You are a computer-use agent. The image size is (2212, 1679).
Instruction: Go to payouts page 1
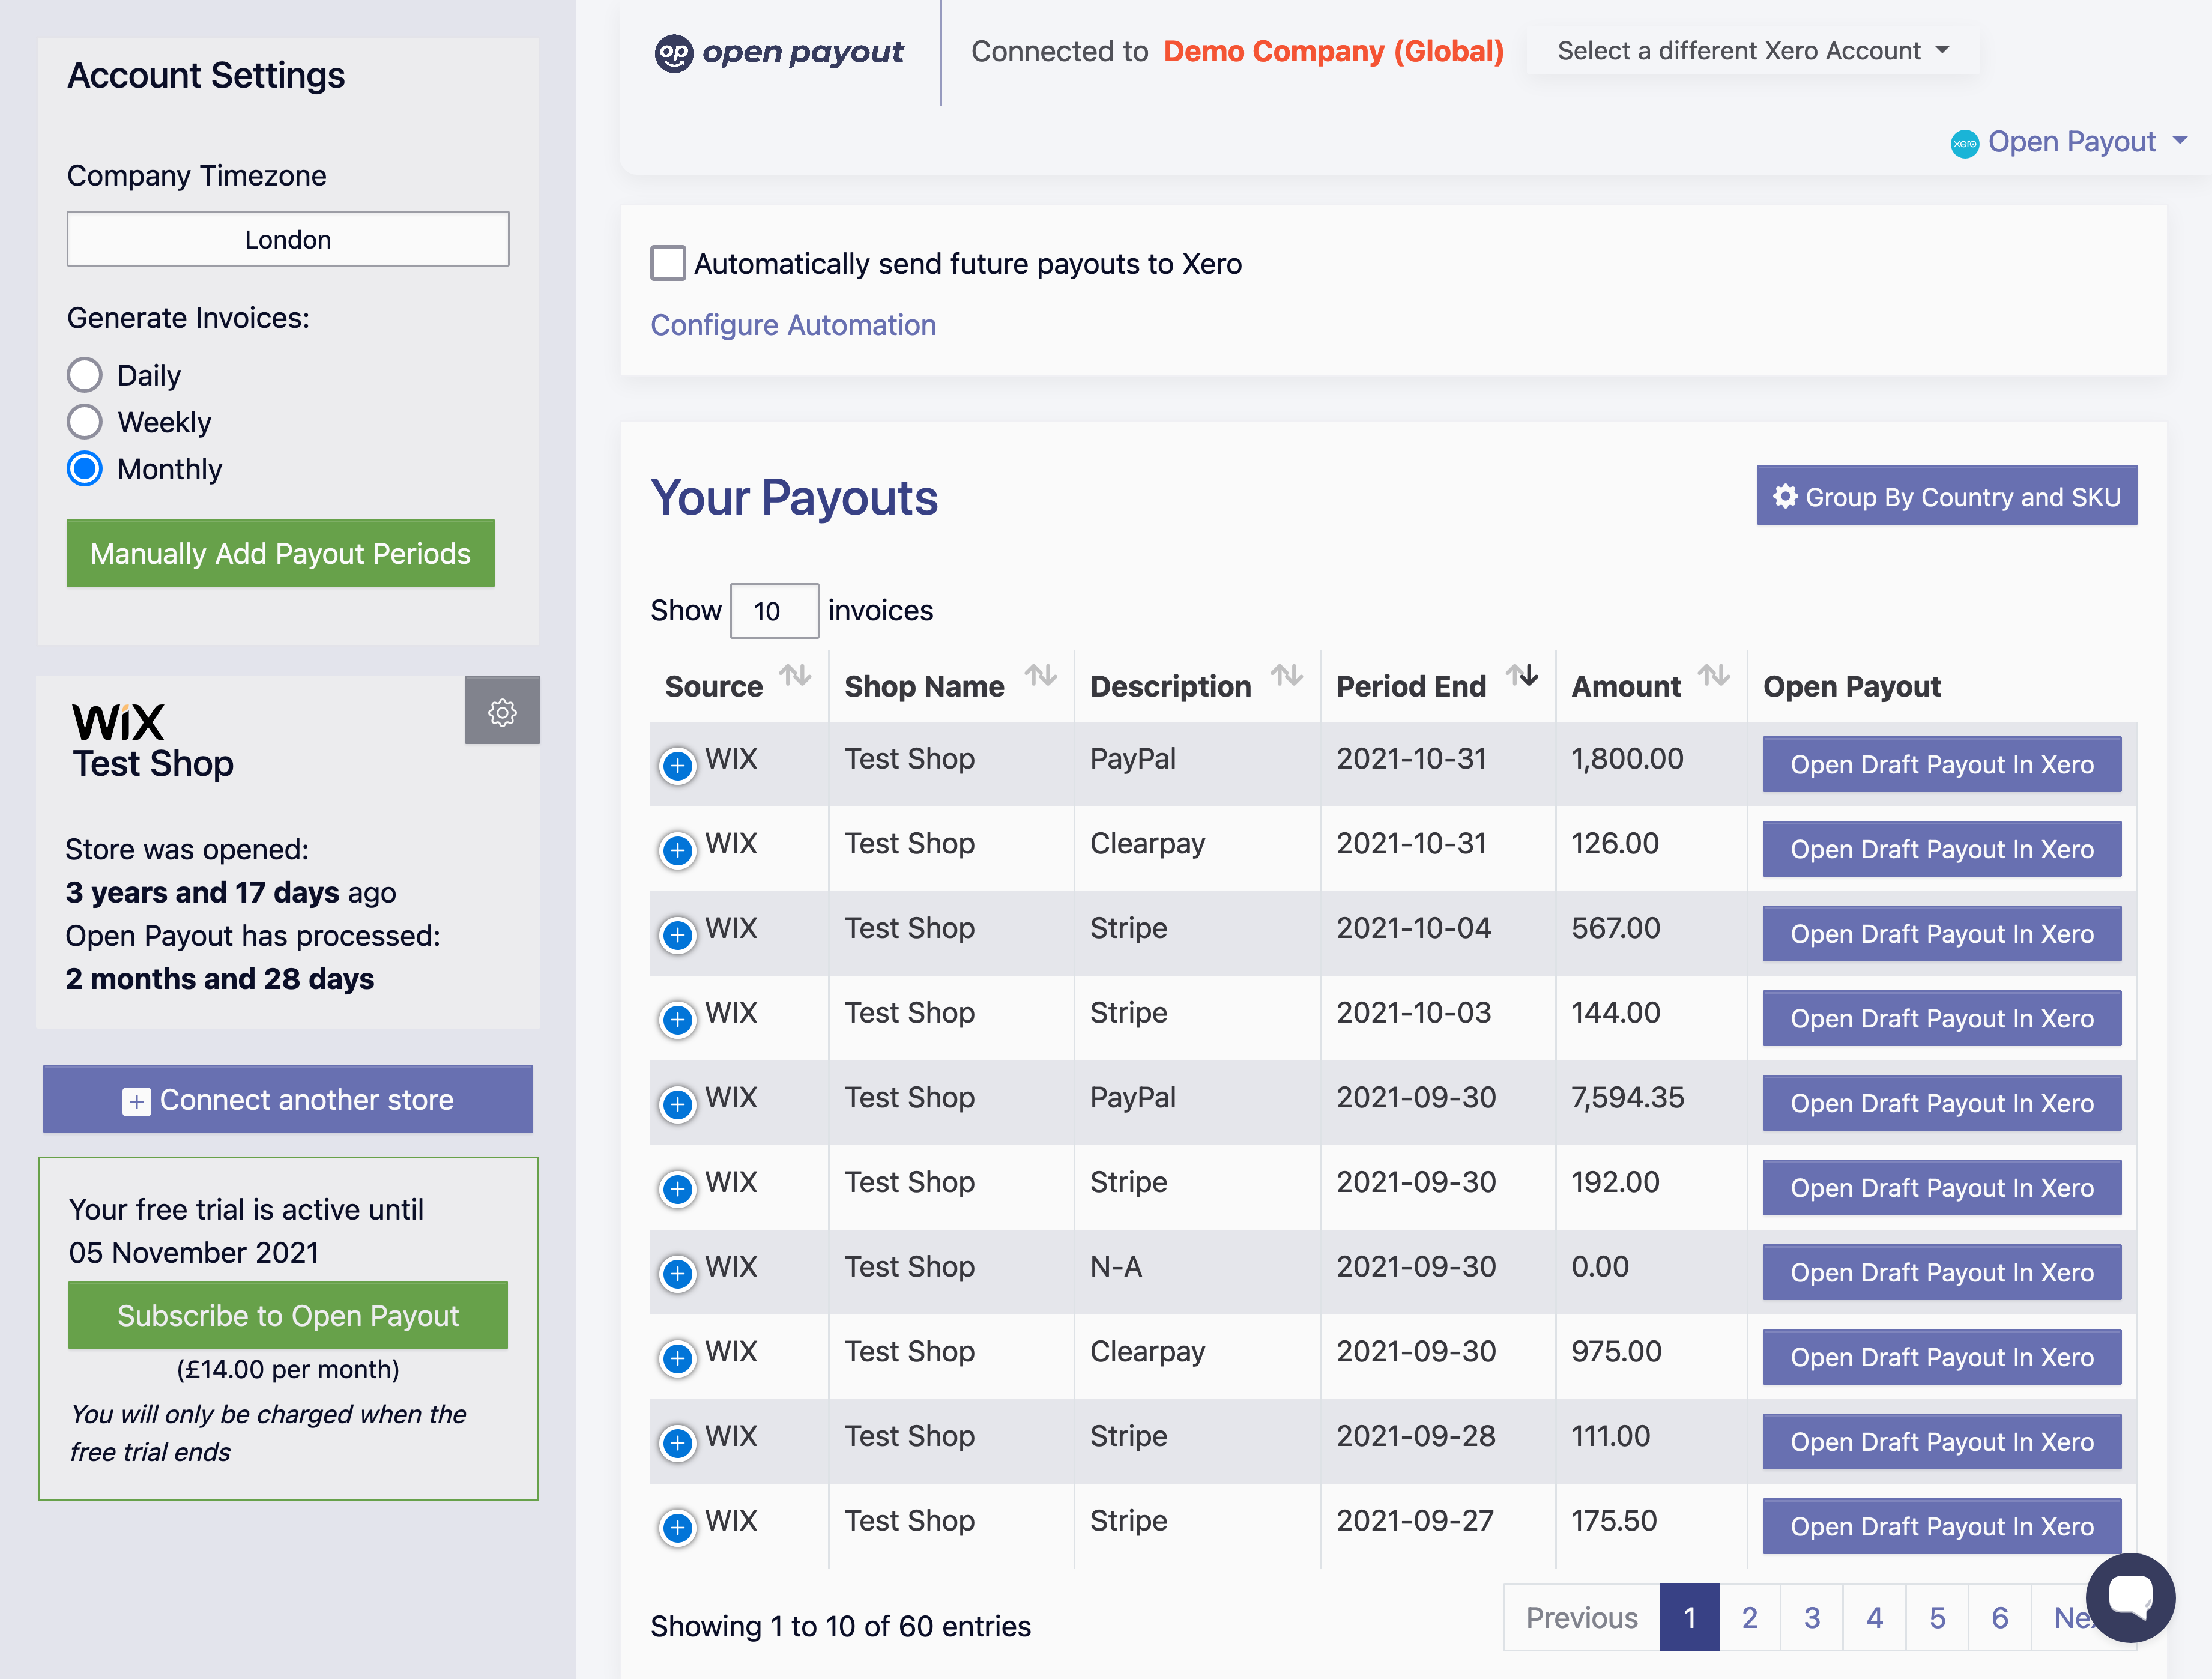coord(1690,1617)
